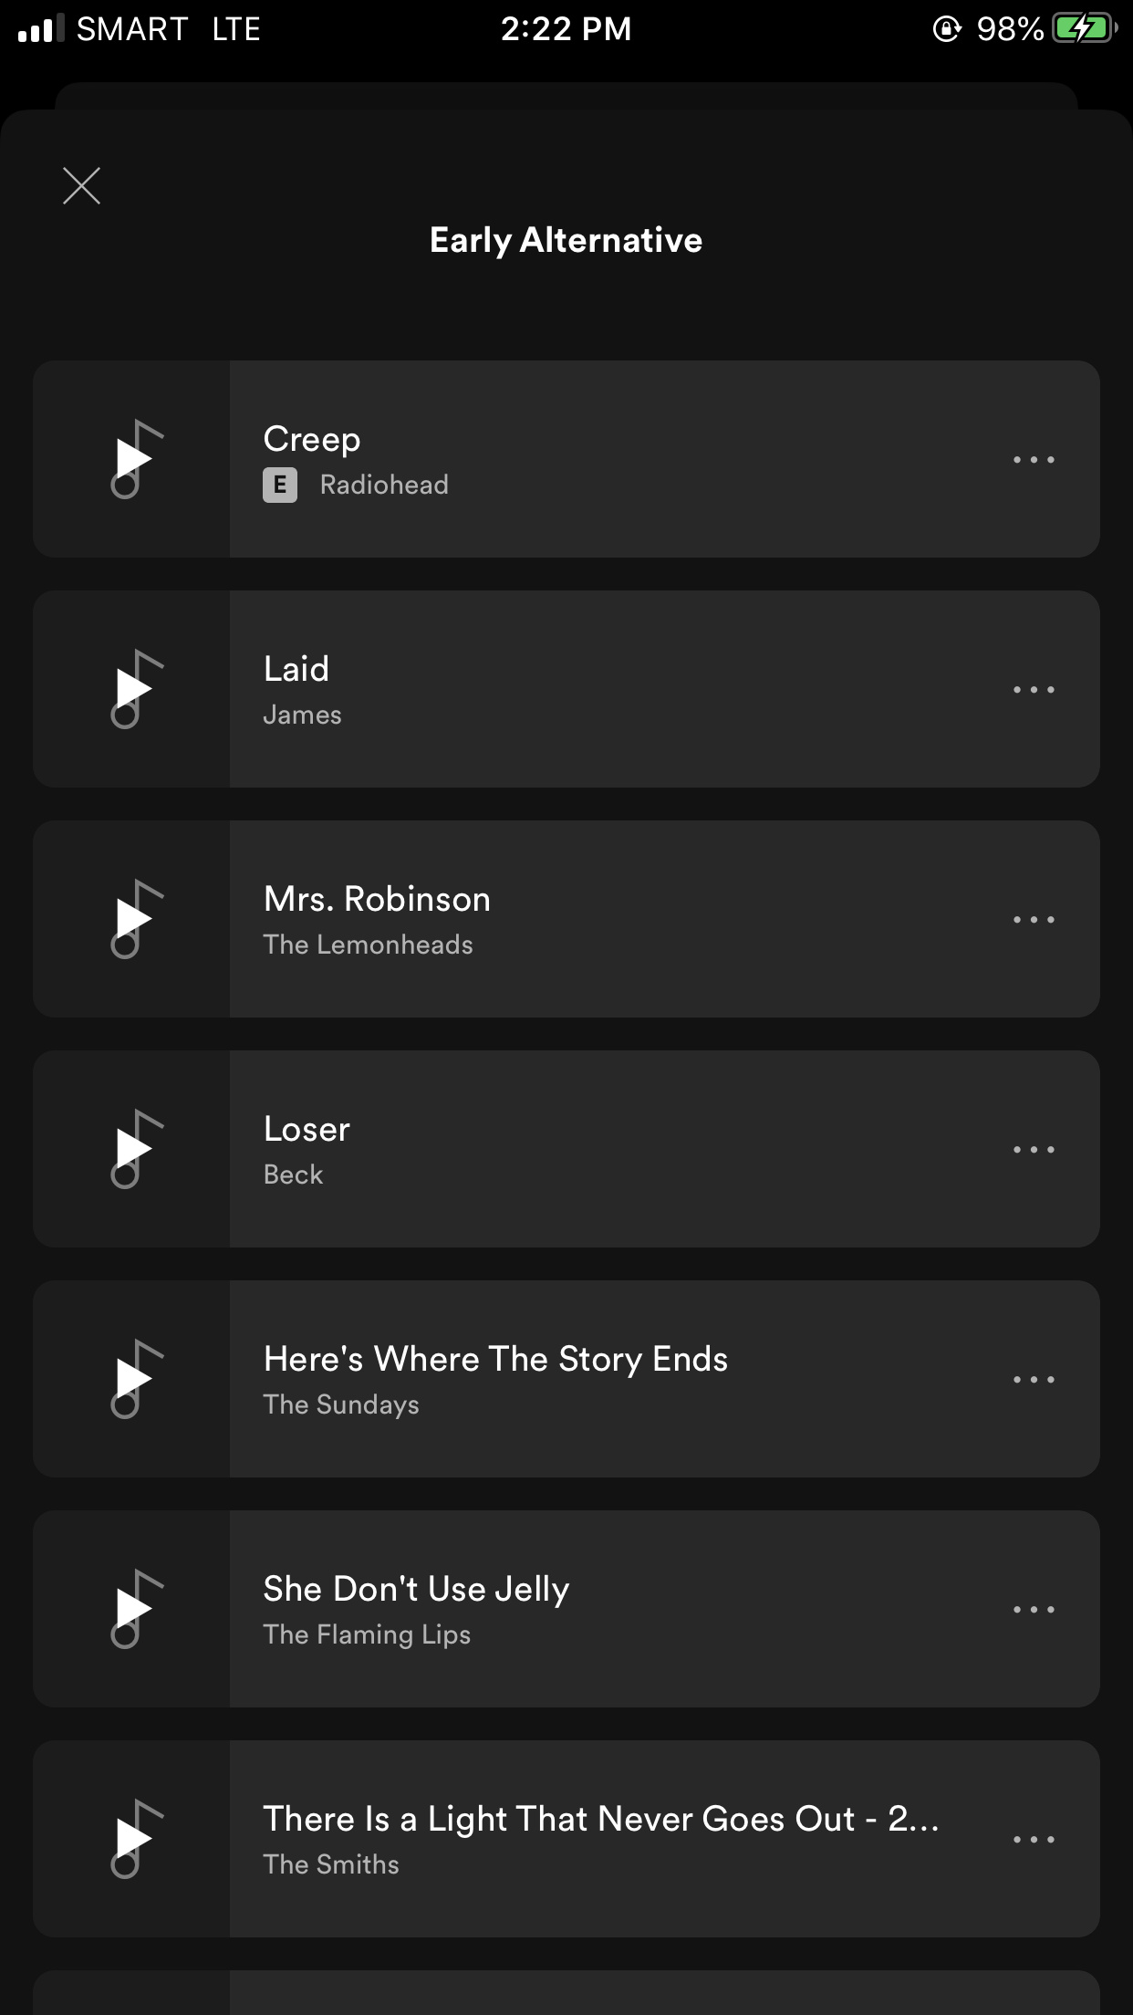Play the Loser track preview icon
Viewport: 1133px width, 2015px height.
coord(133,1149)
